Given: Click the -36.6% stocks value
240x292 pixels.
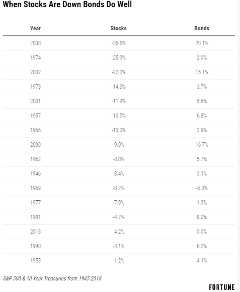Looking at the screenshot, I should click(118, 43).
